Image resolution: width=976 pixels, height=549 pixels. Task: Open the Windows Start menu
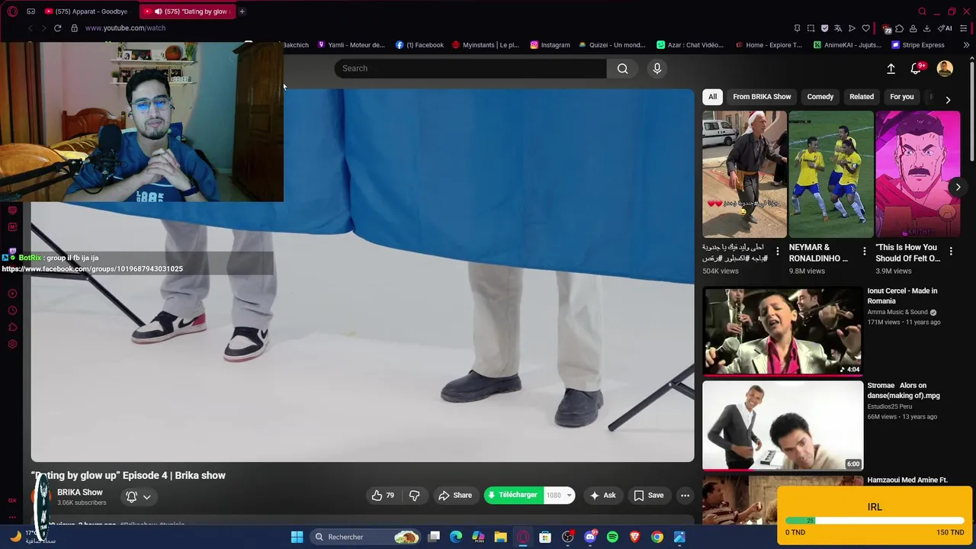(297, 537)
